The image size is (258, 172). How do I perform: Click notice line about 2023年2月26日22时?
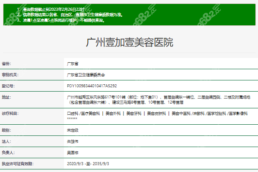point(52,9)
